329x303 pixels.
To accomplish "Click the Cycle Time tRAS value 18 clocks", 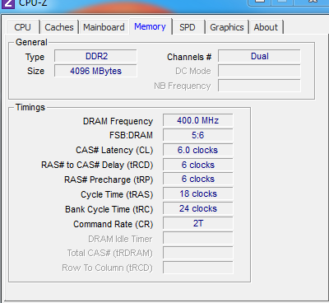I will pyautogui.click(x=198, y=194).
